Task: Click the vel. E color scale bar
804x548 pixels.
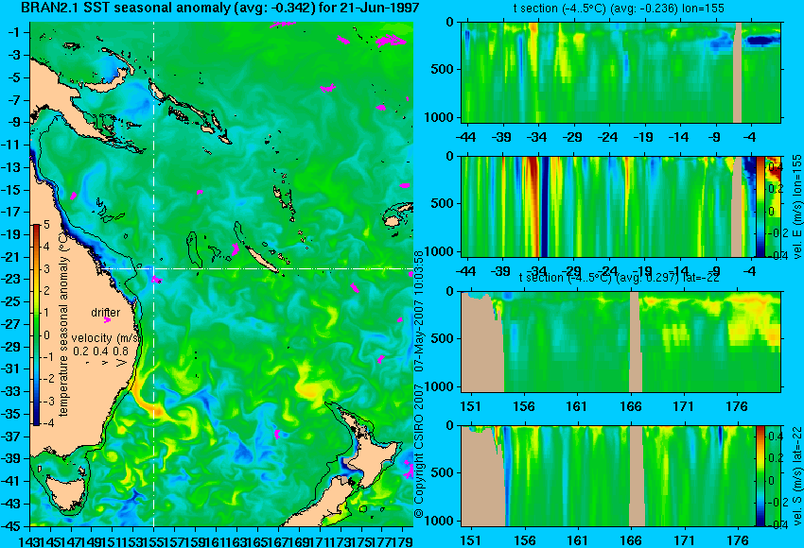Action: [x=760, y=206]
